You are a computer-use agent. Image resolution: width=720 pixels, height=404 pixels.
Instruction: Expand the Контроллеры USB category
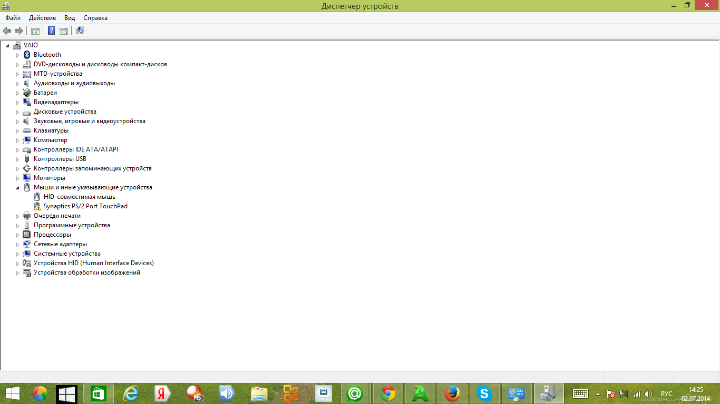pos(17,159)
